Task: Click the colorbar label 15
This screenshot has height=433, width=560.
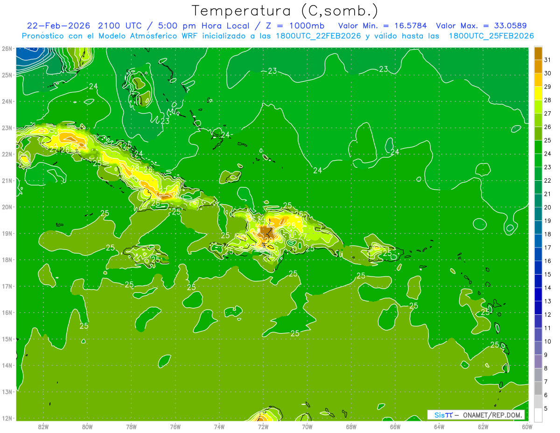Action: pyautogui.click(x=547, y=274)
